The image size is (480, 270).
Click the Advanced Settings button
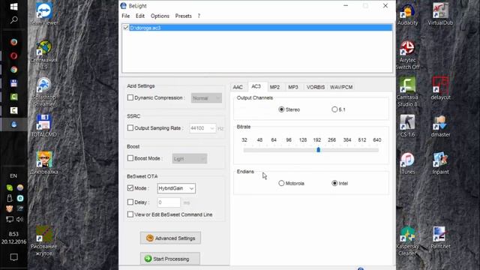point(170,238)
